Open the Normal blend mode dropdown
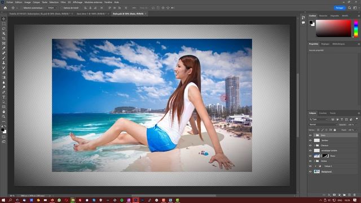Screen dimensions: 361x203 pos(323,125)
